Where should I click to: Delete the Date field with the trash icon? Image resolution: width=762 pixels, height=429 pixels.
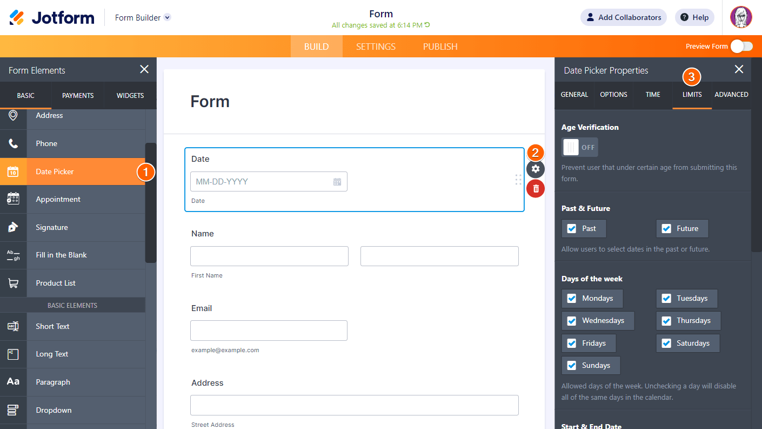point(536,188)
